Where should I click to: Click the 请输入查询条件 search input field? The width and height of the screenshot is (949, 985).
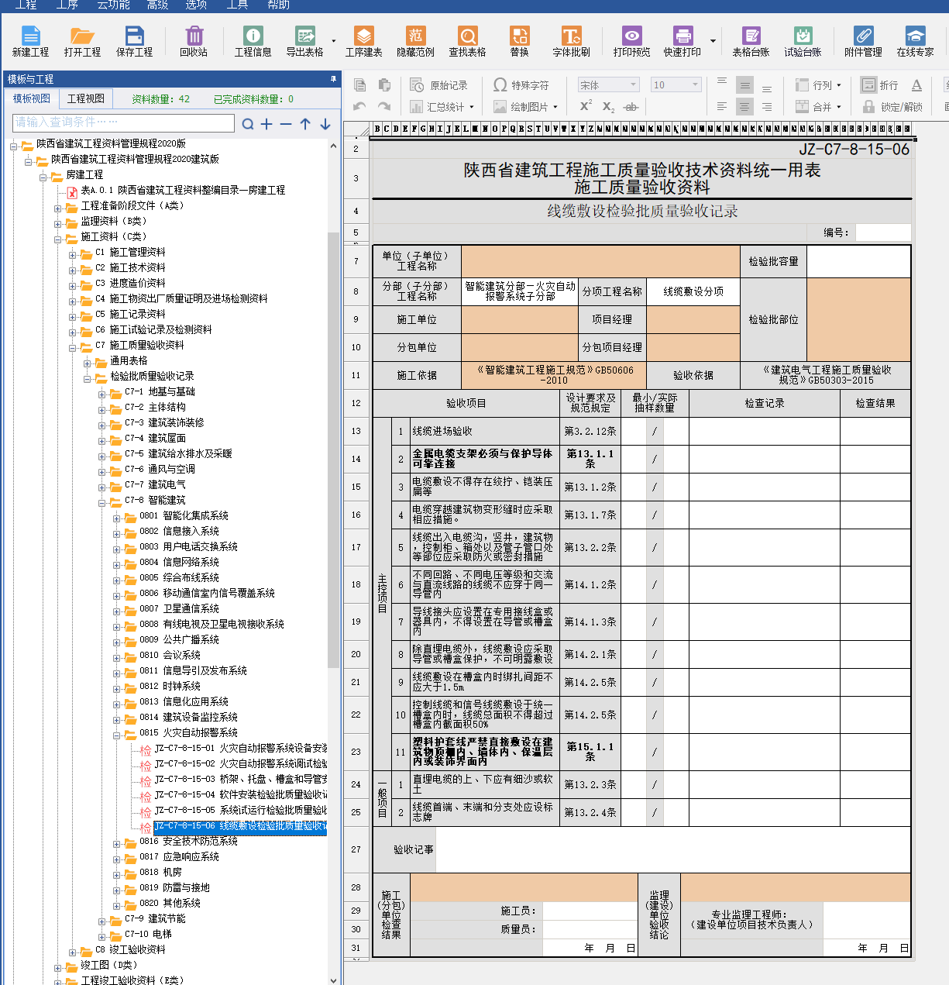click(124, 122)
